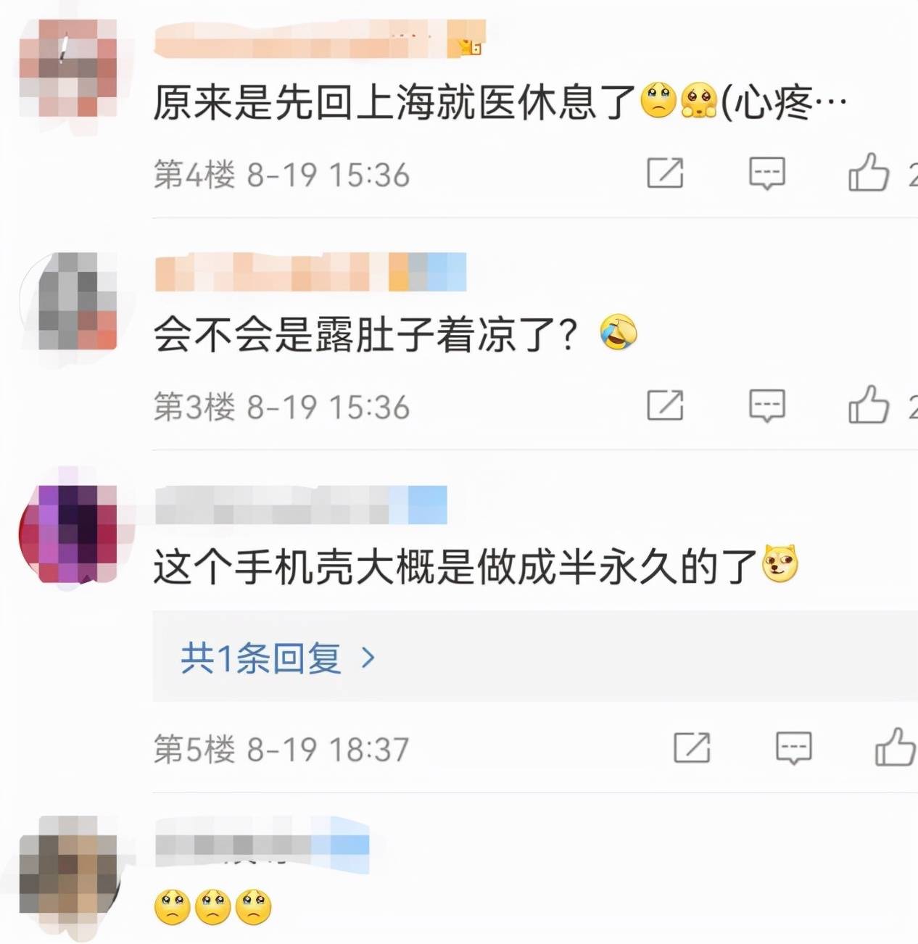The image size is (918, 944).
Task: Reply to the 5th floor comment
Action: click(x=793, y=748)
